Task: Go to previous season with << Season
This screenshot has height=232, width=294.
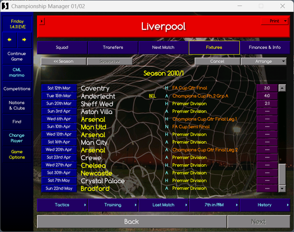Action: 64,61
